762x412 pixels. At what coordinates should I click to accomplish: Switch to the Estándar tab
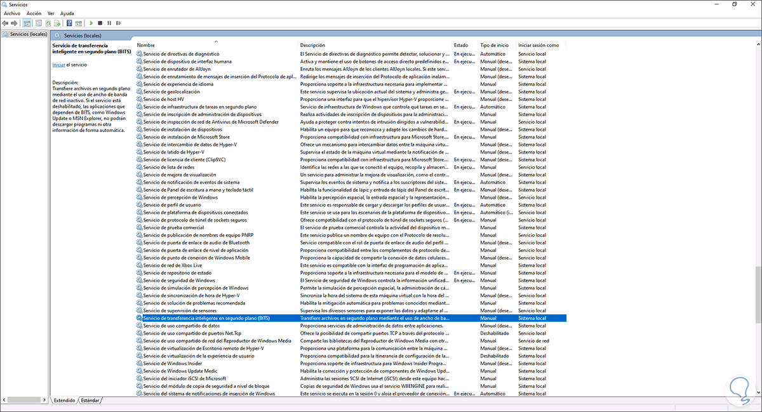point(91,401)
